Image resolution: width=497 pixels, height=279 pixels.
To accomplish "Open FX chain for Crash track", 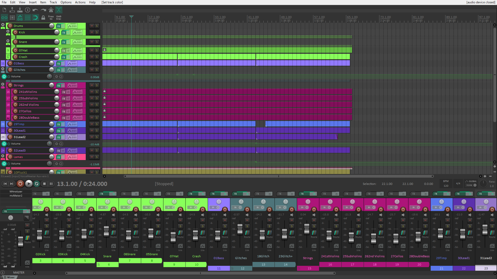I will (x=64, y=57).
